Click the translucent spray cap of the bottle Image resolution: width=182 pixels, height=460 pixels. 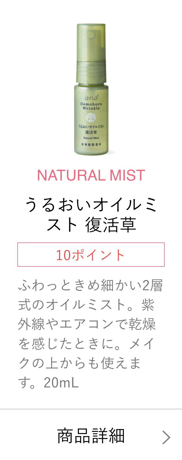[x=91, y=54]
